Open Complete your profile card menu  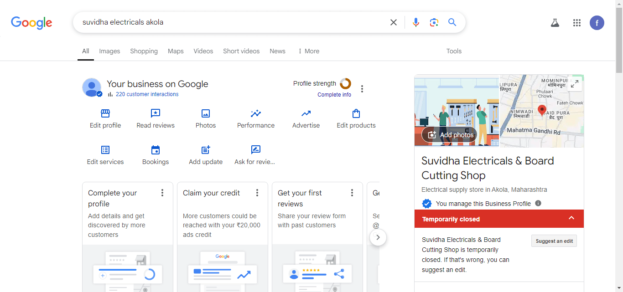162,193
